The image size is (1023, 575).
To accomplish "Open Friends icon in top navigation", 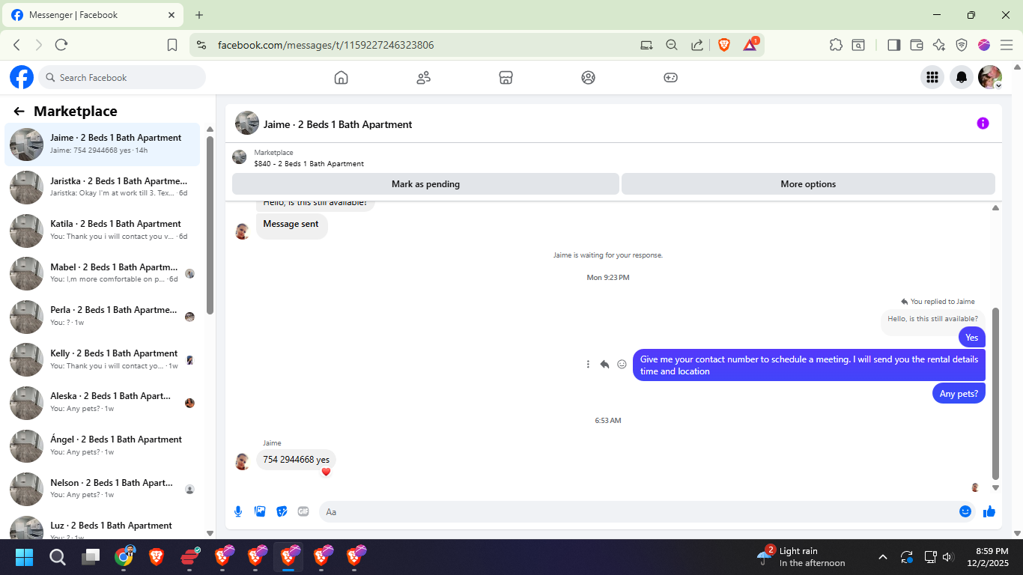I will coord(423,77).
